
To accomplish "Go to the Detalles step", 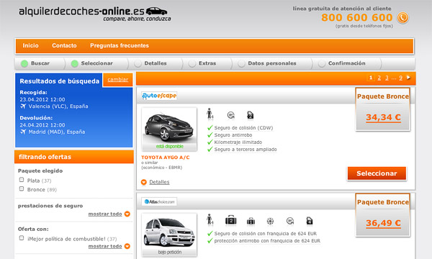I will pyautogui.click(x=156, y=63).
